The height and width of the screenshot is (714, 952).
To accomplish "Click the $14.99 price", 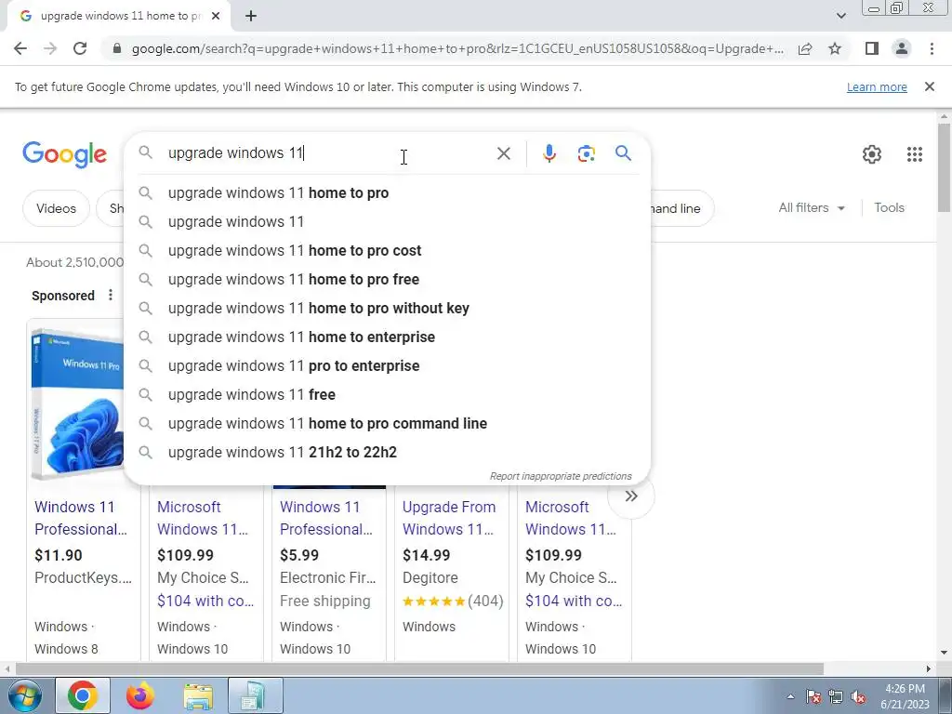I will [x=426, y=555].
